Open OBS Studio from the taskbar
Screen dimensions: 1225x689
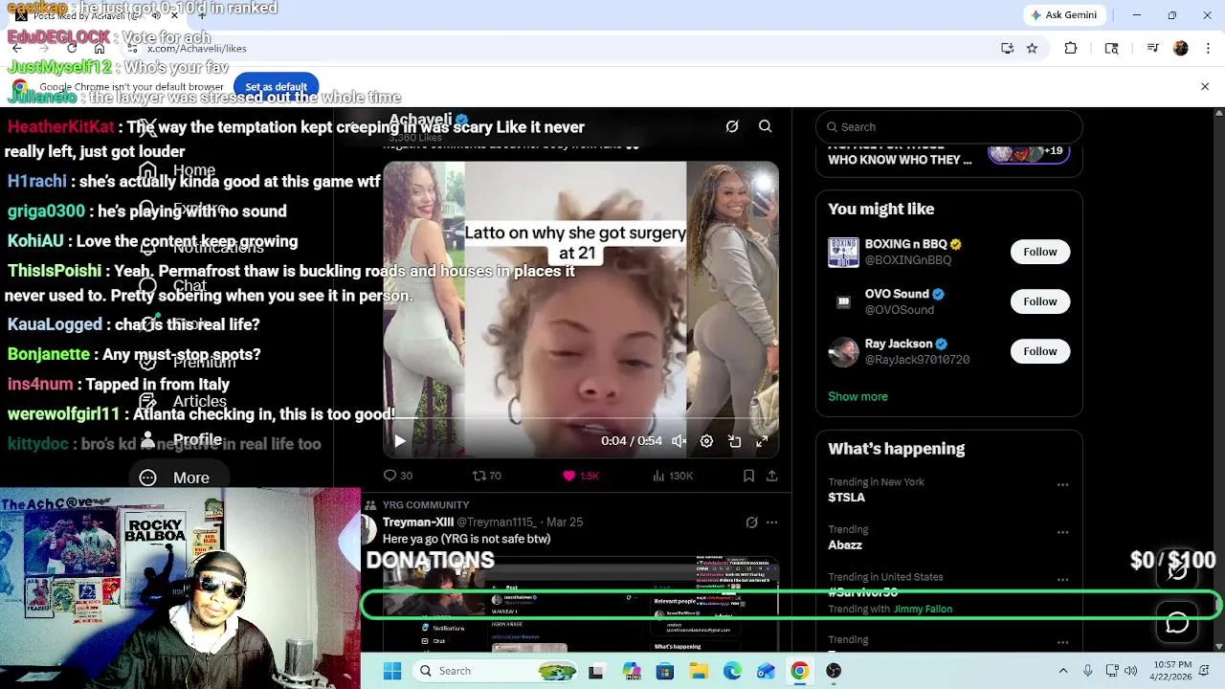point(834,671)
